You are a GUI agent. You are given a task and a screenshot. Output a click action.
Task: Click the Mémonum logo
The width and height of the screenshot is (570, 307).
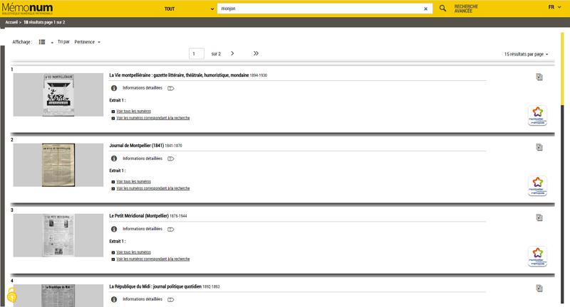tap(27, 9)
